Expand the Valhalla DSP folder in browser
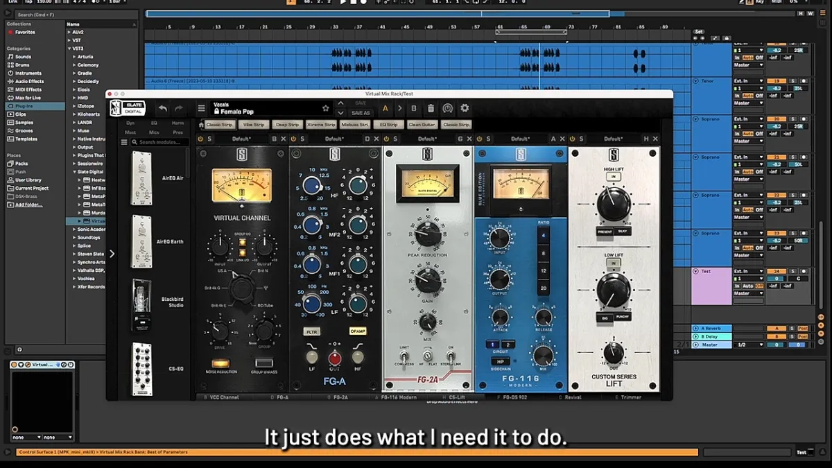The height and width of the screenshot is (468, 832). [75, 270]
